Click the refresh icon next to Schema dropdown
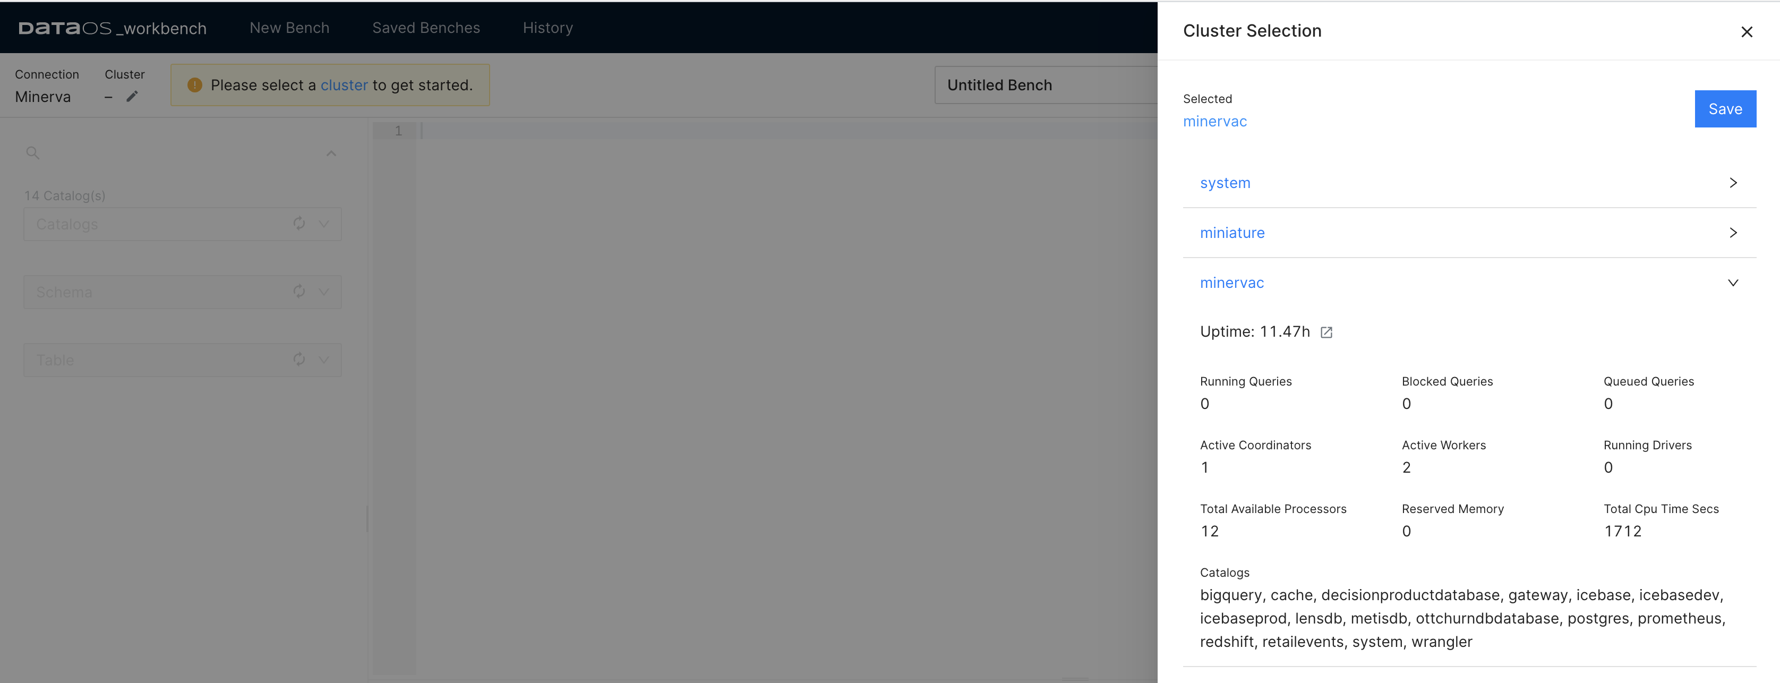The height and width of the screenshot is (683, 1780). point(298,292)
